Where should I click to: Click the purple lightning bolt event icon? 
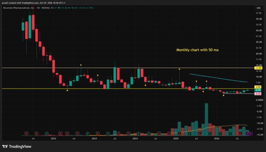248,134
